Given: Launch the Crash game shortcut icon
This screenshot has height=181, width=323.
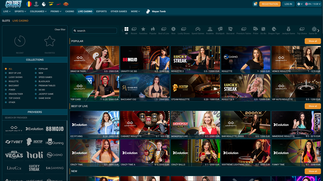Looking at the screenshot, I should [51, 4].
